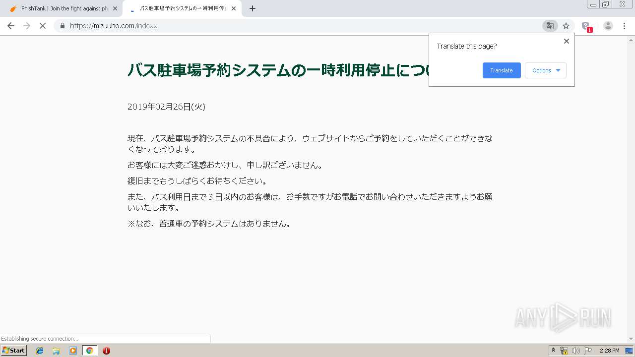This screenshot has height=357, width=635.
Task: Click the address bar URL mizuuho.com
Action: click(114, 26)
